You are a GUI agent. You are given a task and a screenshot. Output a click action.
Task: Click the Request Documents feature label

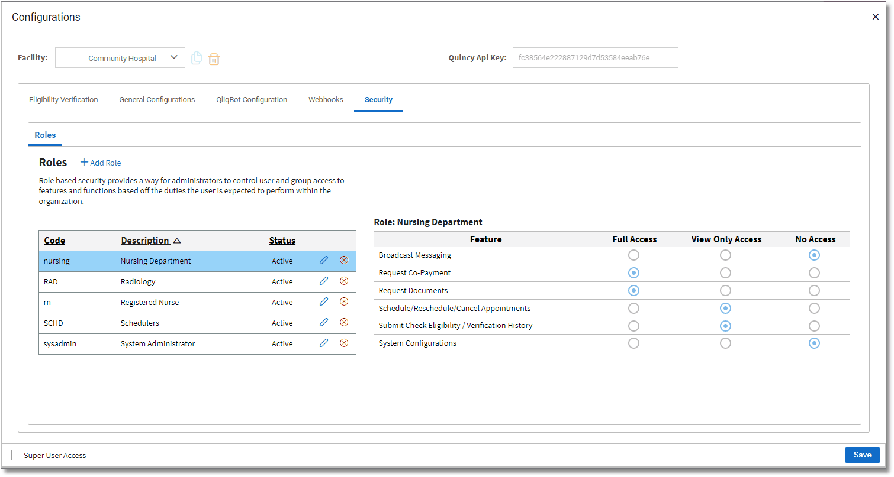coord(413,291)
